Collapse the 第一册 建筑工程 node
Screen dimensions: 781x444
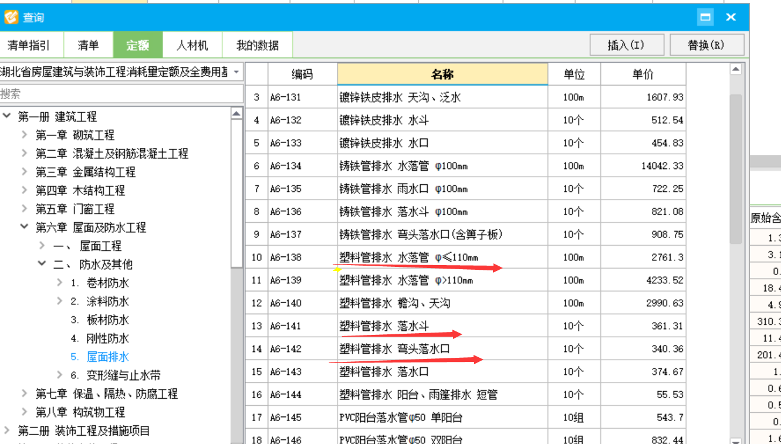[x=6, y=116]
